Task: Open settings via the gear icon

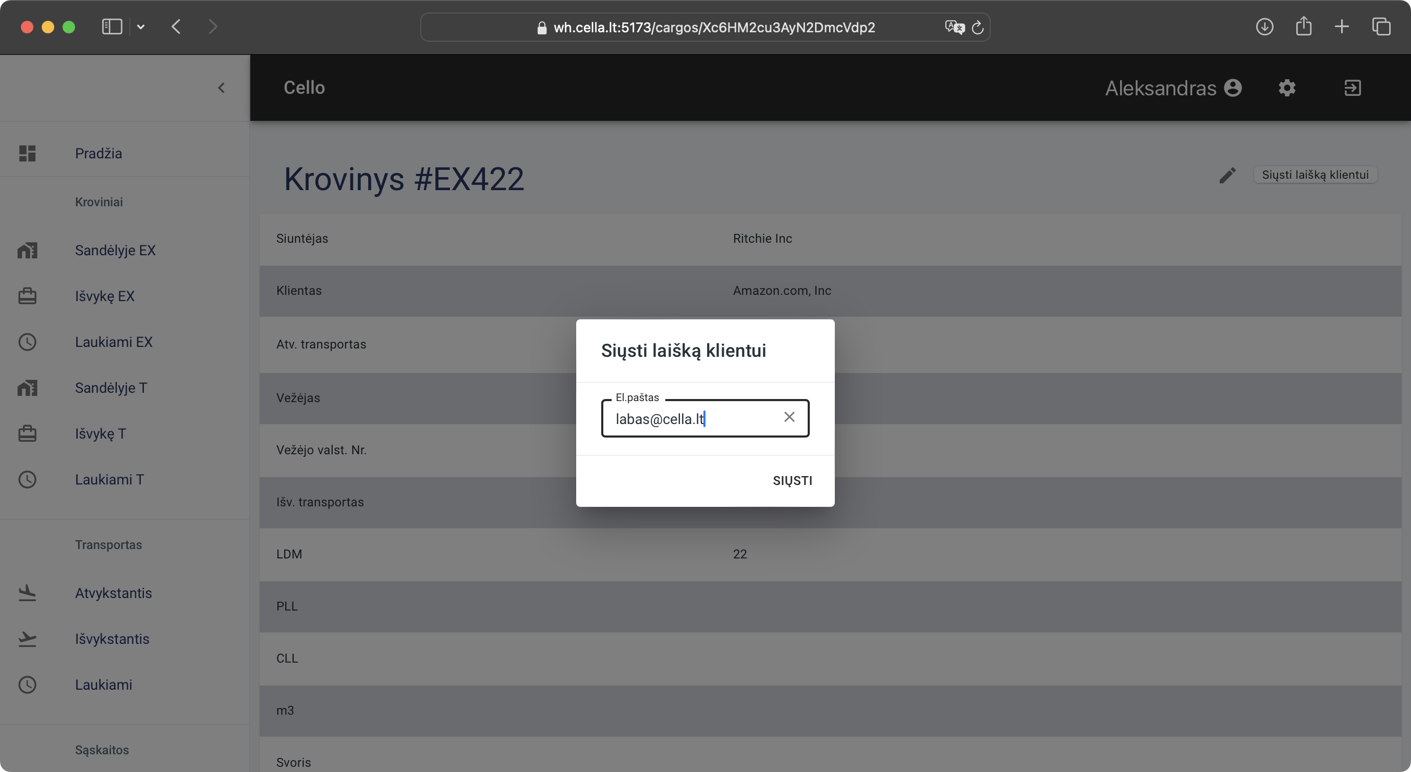Action: pos(1287,88)
